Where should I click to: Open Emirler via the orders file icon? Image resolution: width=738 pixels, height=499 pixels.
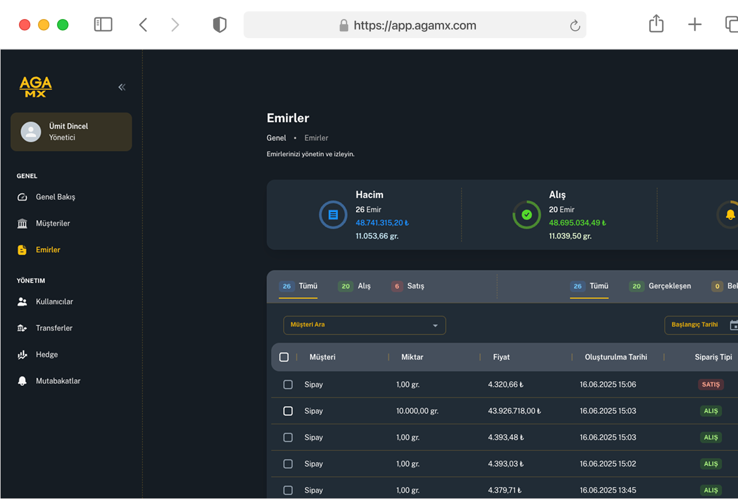tap(21, 249)
